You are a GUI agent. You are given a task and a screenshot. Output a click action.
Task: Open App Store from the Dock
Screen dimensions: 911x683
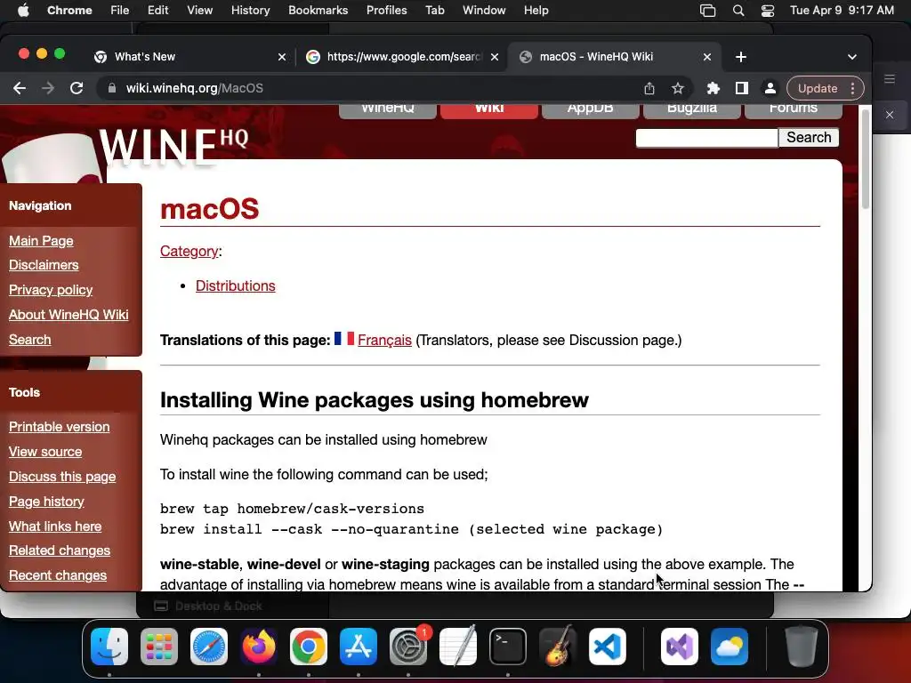(359, 647)
